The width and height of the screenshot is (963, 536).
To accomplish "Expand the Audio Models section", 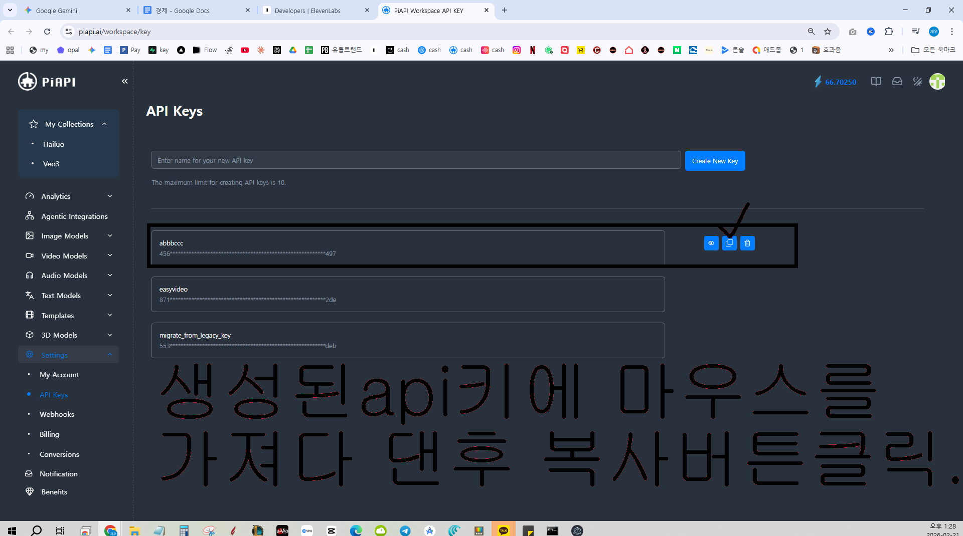I will coord(69,276).
